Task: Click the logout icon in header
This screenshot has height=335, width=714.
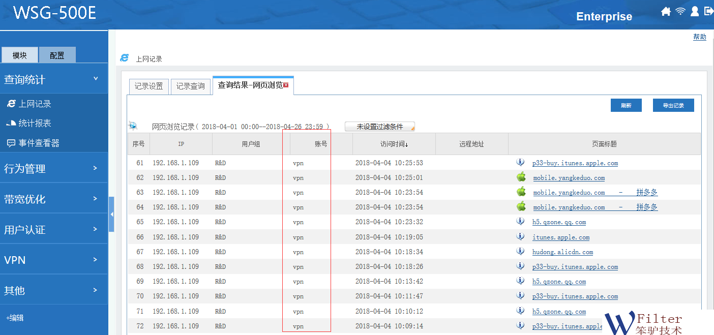Action: (708, 12)
